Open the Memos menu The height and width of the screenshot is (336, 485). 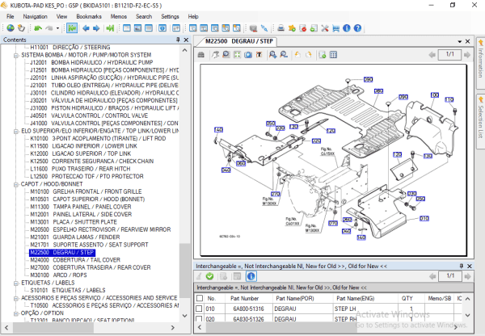119,16
